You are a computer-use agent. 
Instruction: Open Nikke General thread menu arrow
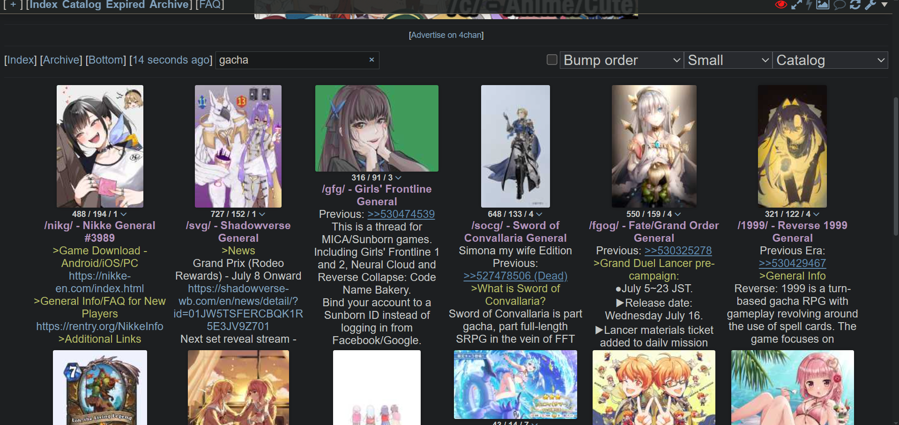click(x=124, y=214)
